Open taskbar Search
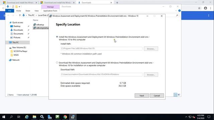The height and width of the screenshot is (120, 214). click(x=11, y=117)
